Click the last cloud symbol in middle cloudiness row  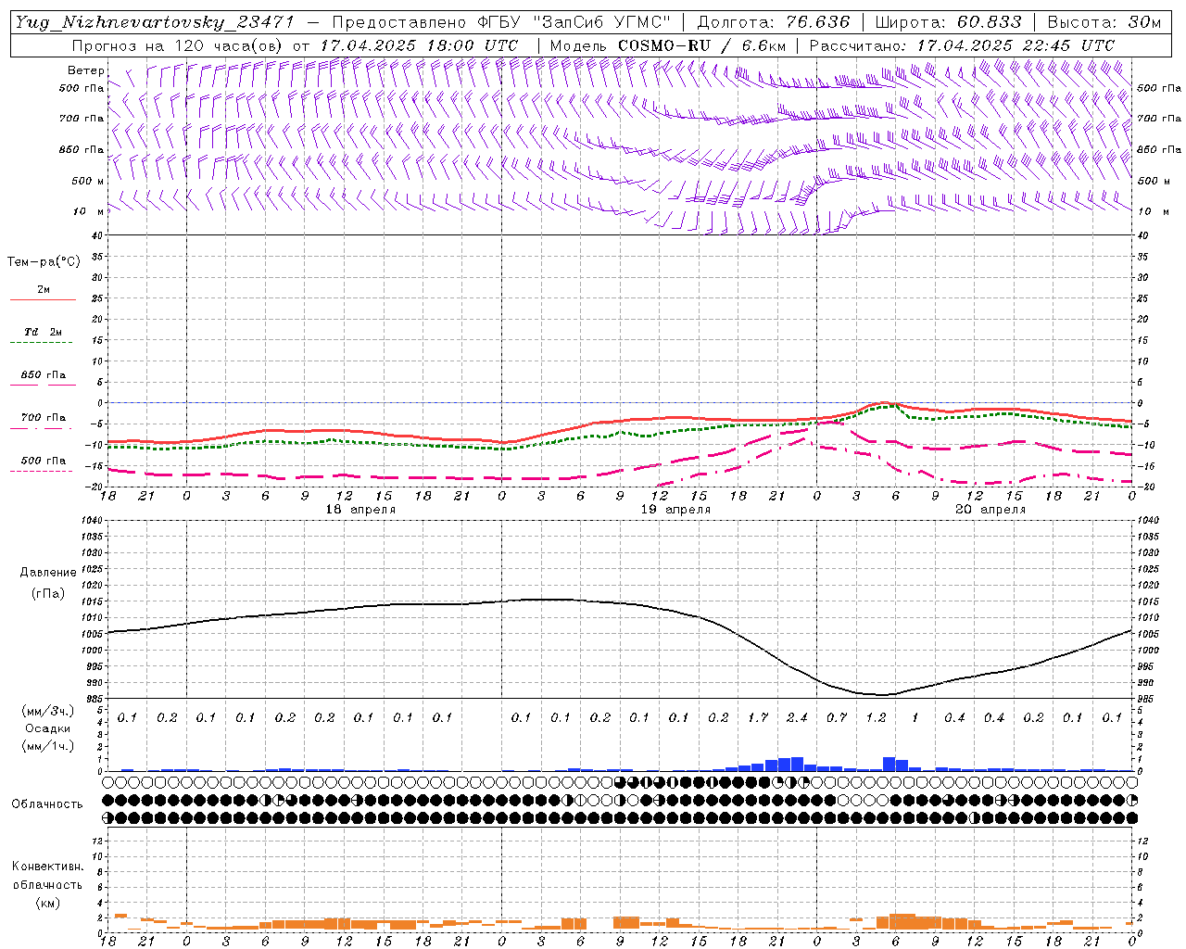coord(1131,799)
